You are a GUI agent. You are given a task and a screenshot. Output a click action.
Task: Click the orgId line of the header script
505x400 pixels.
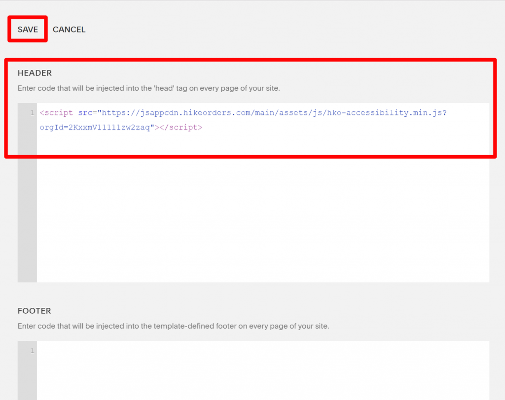click(121, 128)
